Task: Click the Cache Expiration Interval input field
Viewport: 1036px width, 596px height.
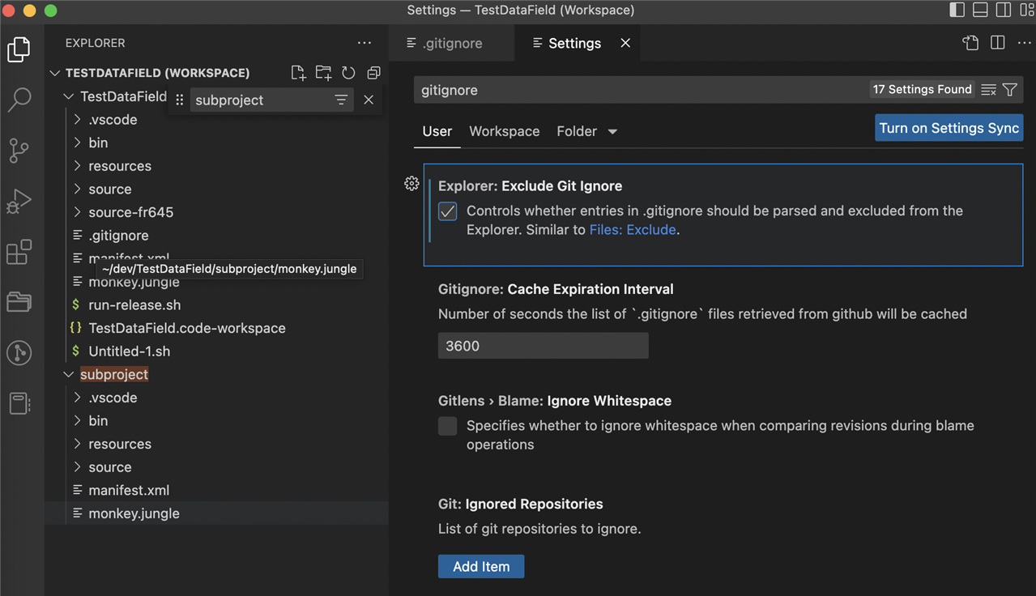Action: pos(543,346)
